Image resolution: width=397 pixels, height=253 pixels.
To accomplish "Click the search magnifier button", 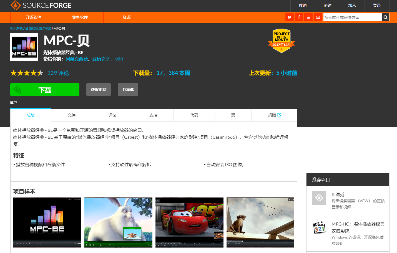I will [x=386, y=17].
